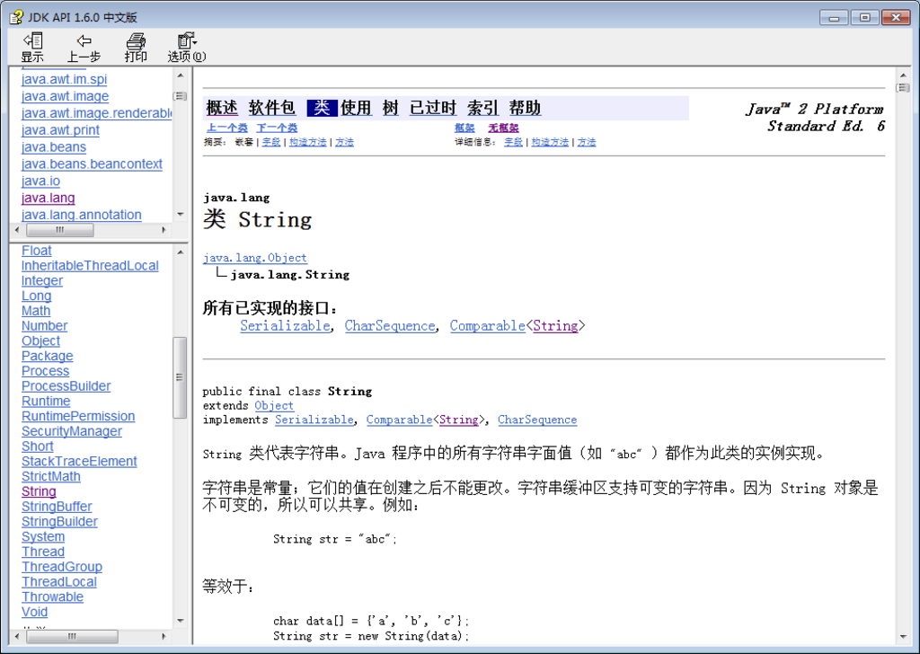Image resolution: width=920 pixels, height=654 pixels.
Task: Open the InheritableThreadLocal class
Action: coord(90,266)
